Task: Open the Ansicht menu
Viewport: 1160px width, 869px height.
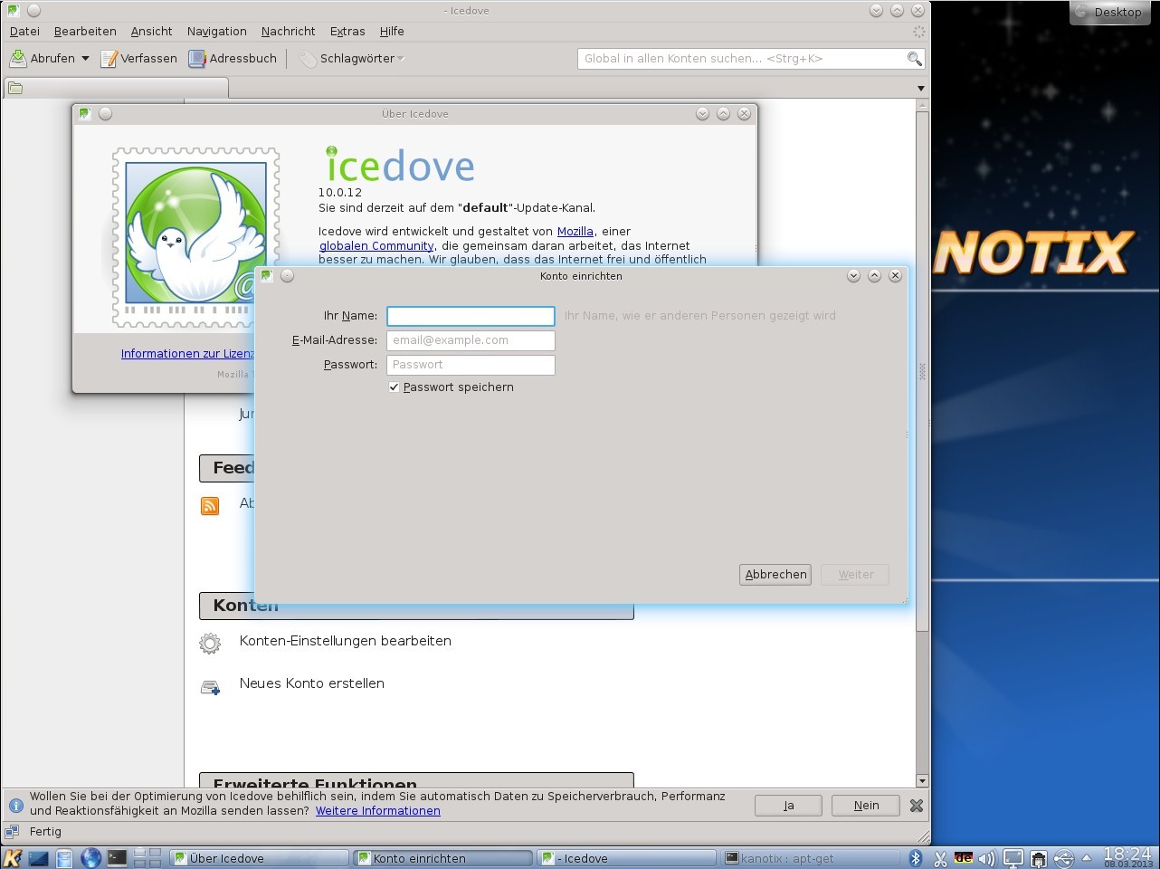Action: coord(151,31)
